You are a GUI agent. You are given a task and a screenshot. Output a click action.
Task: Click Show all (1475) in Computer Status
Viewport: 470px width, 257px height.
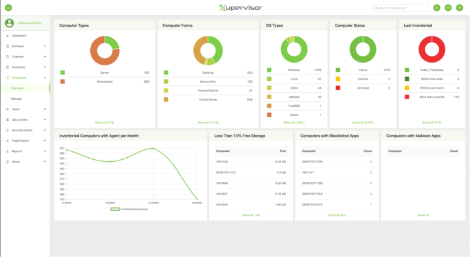[x=363, y=123]
